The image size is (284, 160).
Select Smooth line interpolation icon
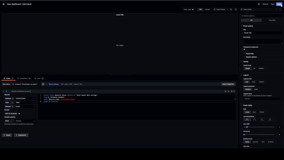pos(254,120)
